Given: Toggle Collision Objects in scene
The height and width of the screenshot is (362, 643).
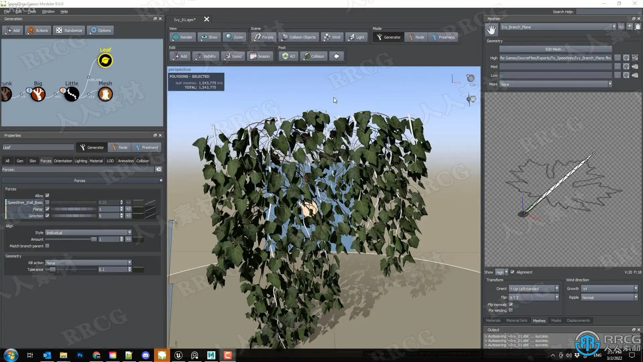Looking at the screenshot, I should 299,37.
